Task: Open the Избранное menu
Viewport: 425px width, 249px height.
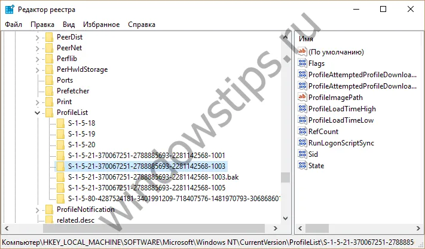Action: [101, 25]
